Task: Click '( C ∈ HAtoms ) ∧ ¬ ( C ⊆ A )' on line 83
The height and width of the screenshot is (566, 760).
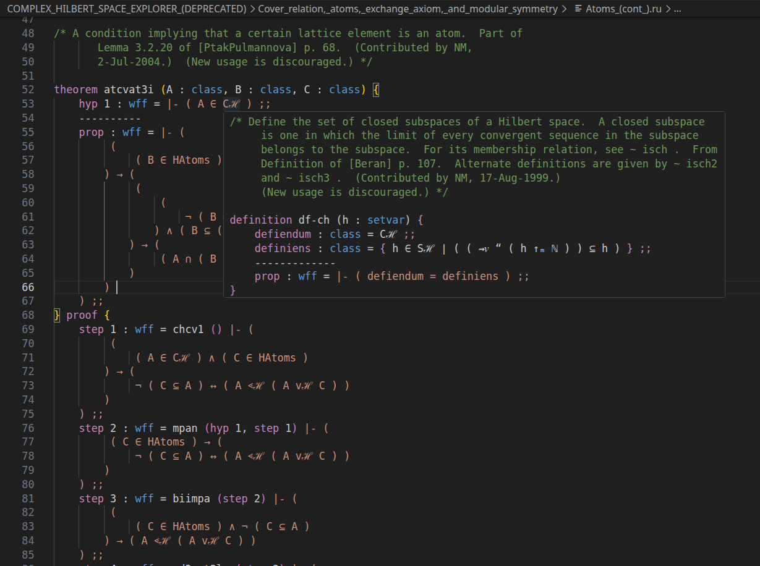Action: click(223, 527)
